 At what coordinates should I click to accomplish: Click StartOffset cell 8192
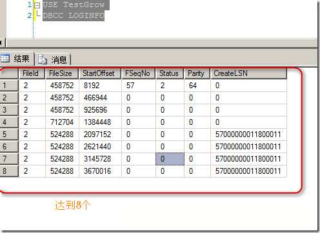pyautogui.click(x=100, y=86)
